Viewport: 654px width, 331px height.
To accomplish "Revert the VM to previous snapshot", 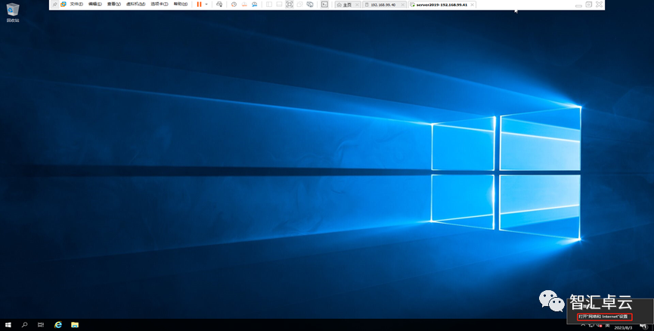I will pyautogui.click(x=244, y=5).
